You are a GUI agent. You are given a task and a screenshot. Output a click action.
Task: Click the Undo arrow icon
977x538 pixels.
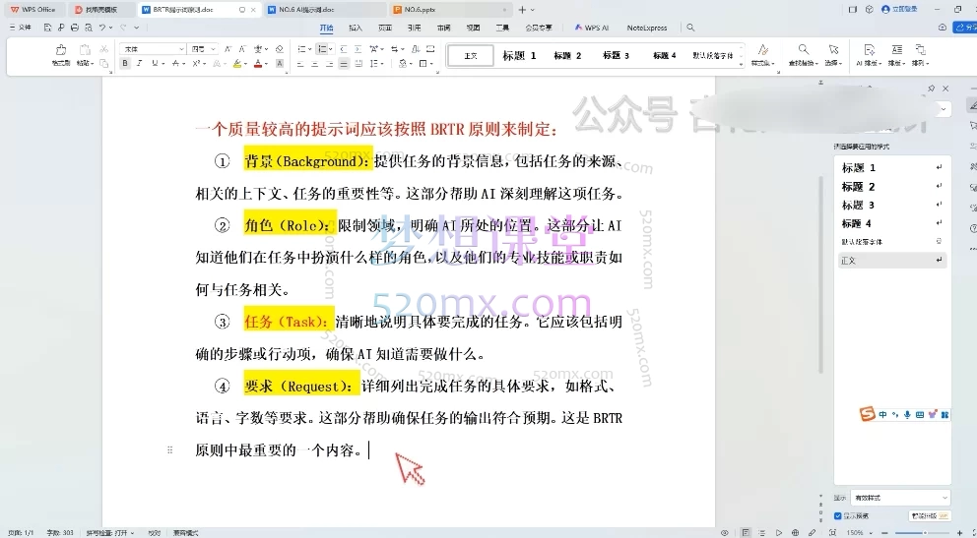point(102,28)
